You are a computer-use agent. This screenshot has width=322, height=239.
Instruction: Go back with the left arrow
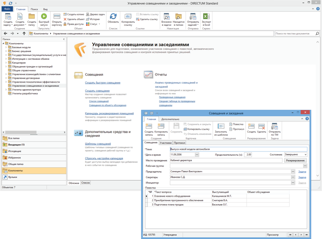(x=6, y=33)
